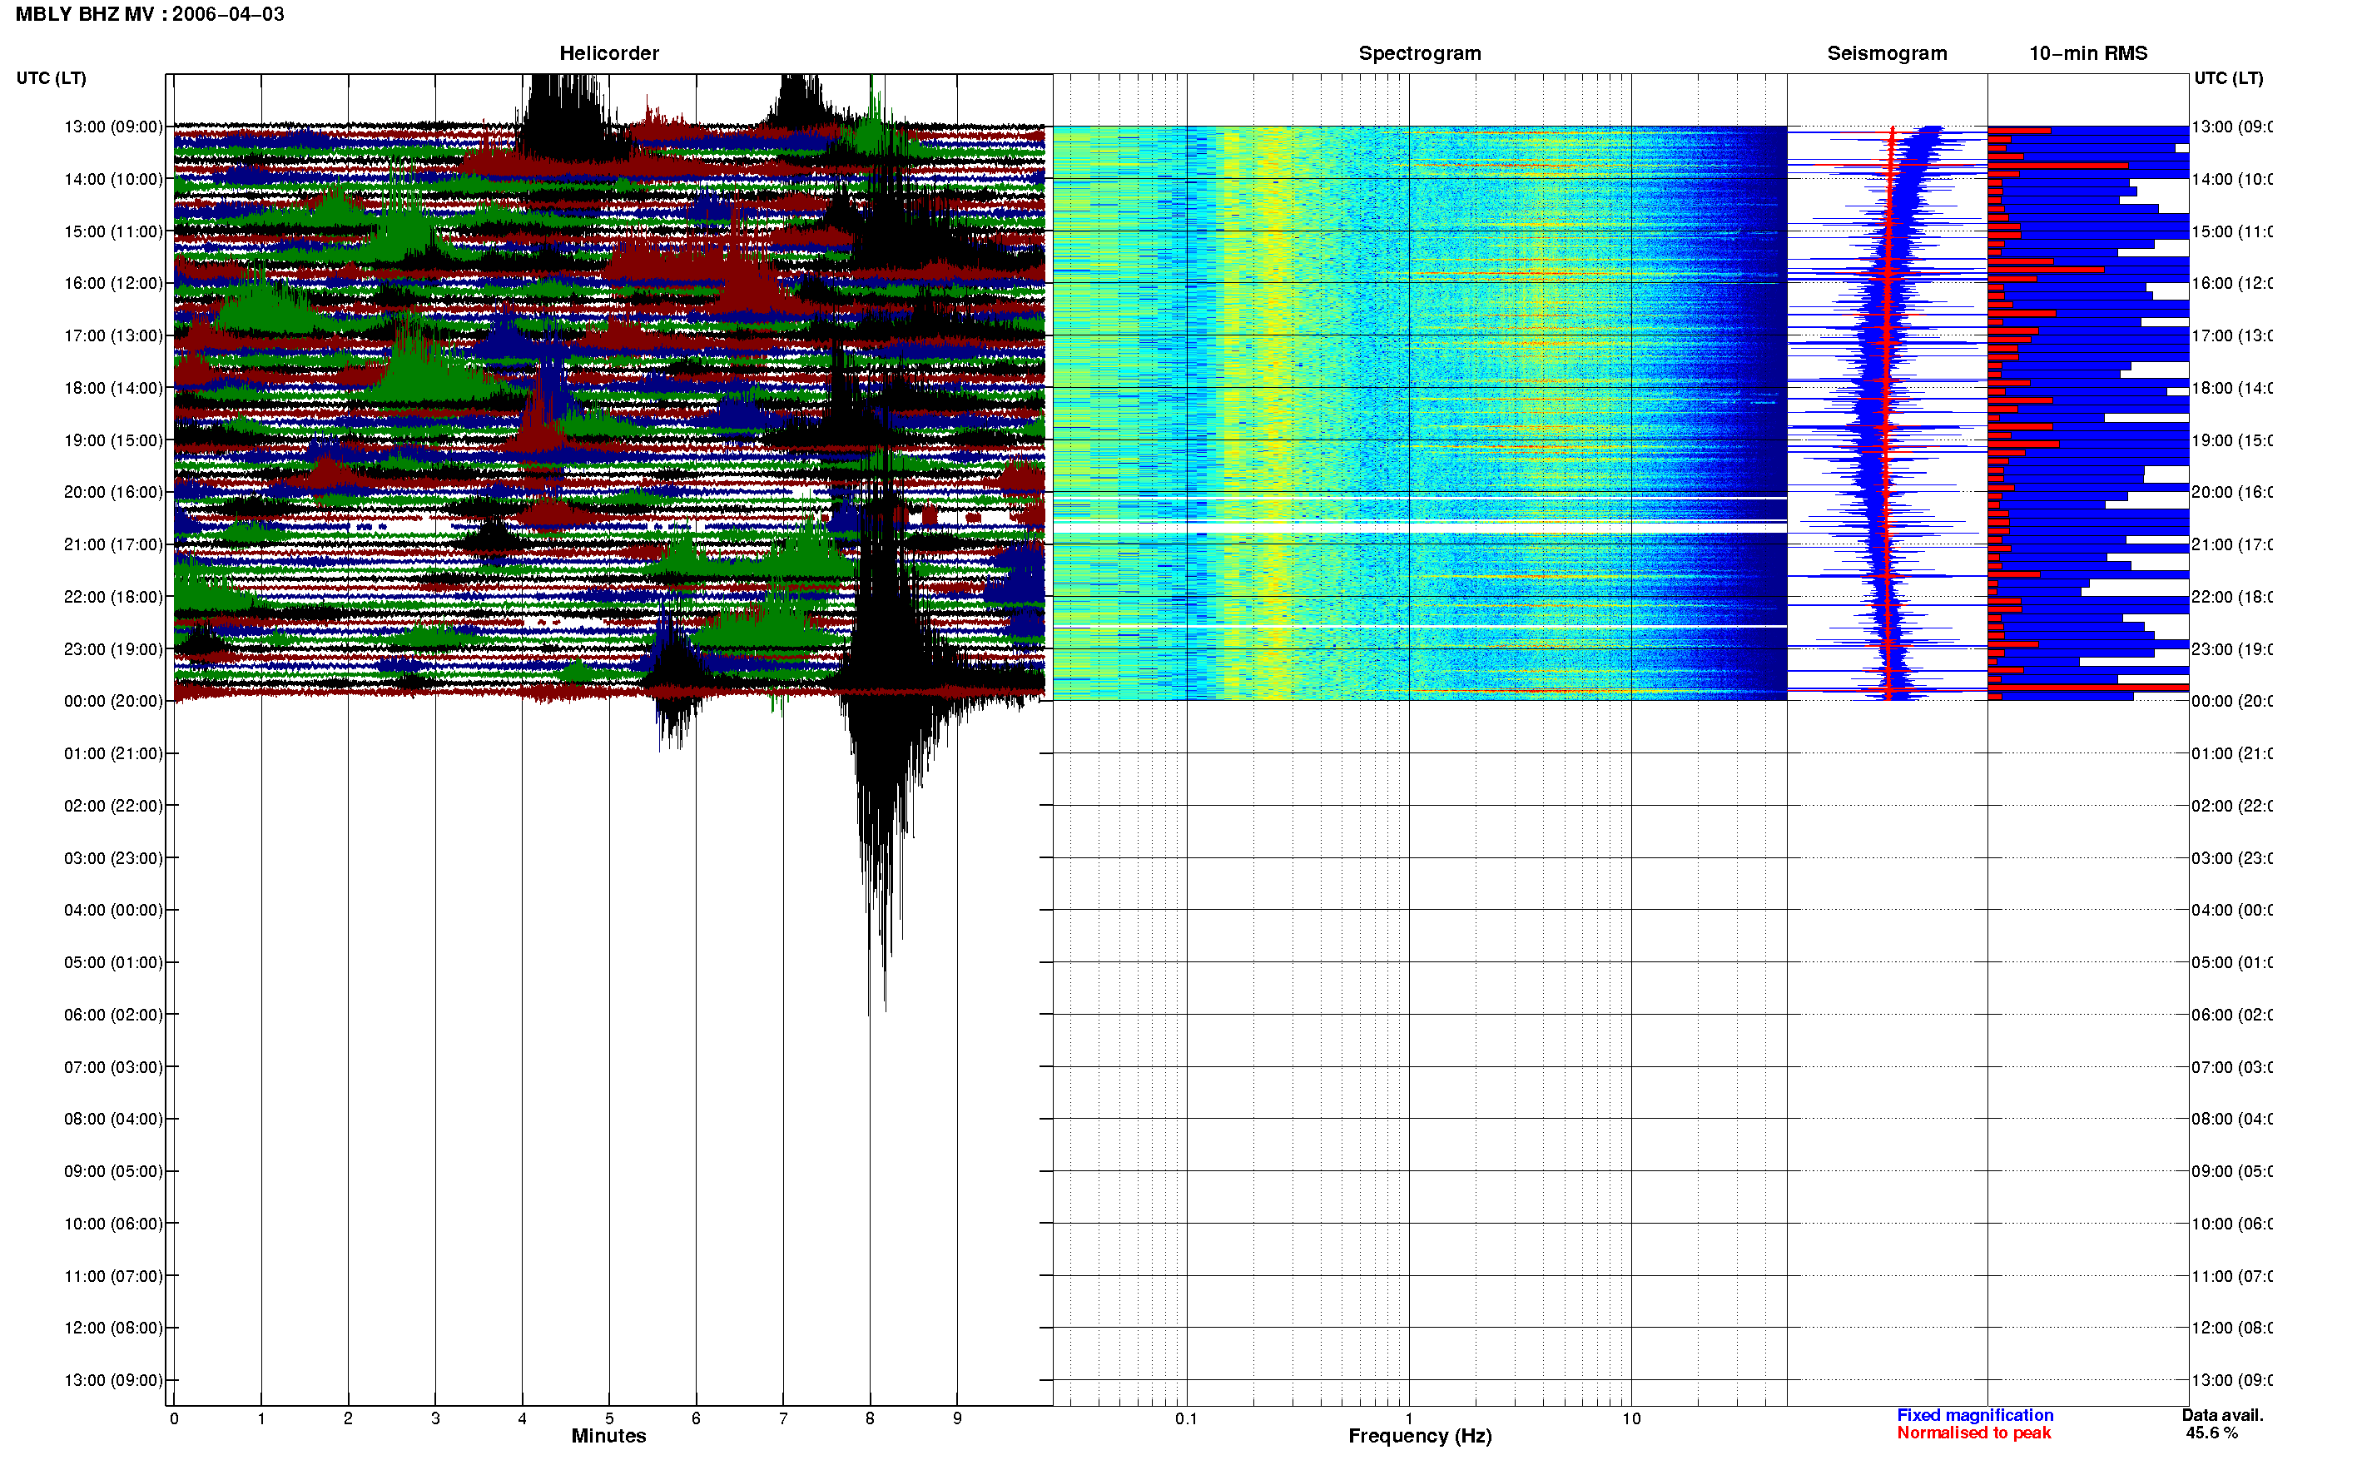This screenshot has height=1480, width=2367.
Task: Click the red Normalised to peak legend text
Action: click(x=1973, y=1433)
